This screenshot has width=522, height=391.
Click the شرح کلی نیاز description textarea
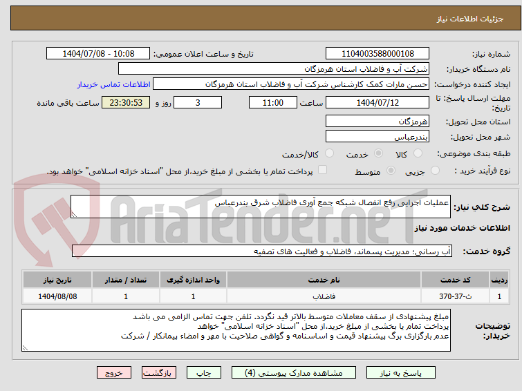[261, 207]
